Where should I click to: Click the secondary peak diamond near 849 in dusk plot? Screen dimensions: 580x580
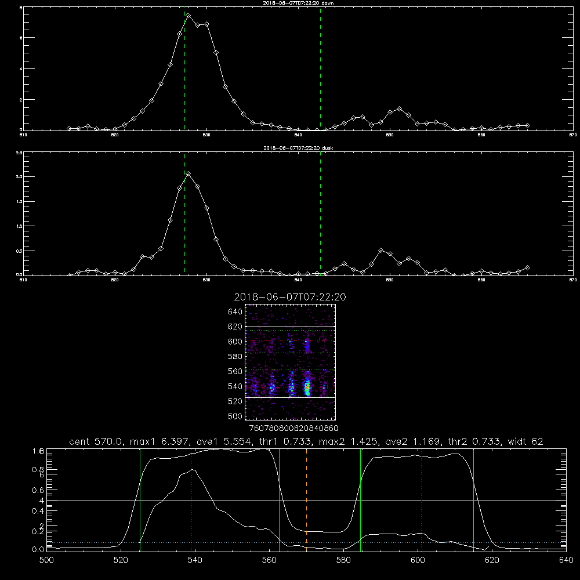pos(381,251)
